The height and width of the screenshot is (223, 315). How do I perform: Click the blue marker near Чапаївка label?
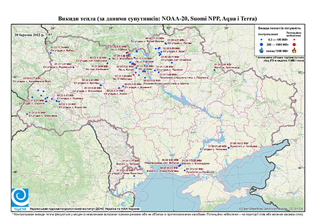click(x=228, y=148)
